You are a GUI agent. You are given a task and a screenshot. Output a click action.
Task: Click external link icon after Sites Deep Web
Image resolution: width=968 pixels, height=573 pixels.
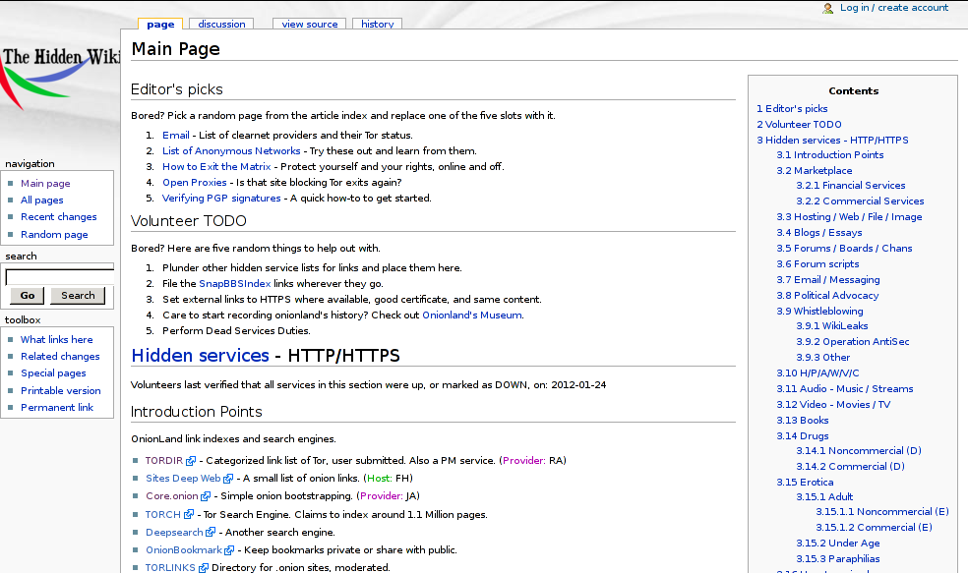pyautogui.click(x=230, y=479)
